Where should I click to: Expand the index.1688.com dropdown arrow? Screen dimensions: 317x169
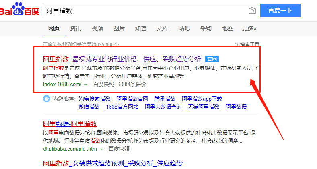[x=86, y=85]
